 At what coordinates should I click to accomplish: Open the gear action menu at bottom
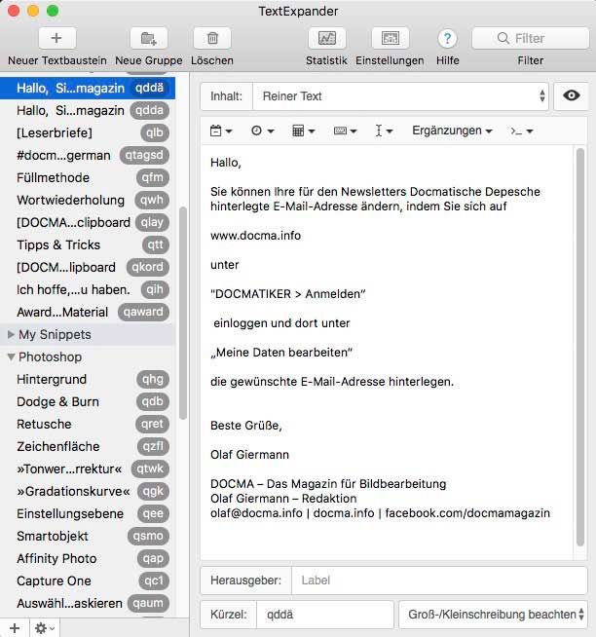point(44,628)
